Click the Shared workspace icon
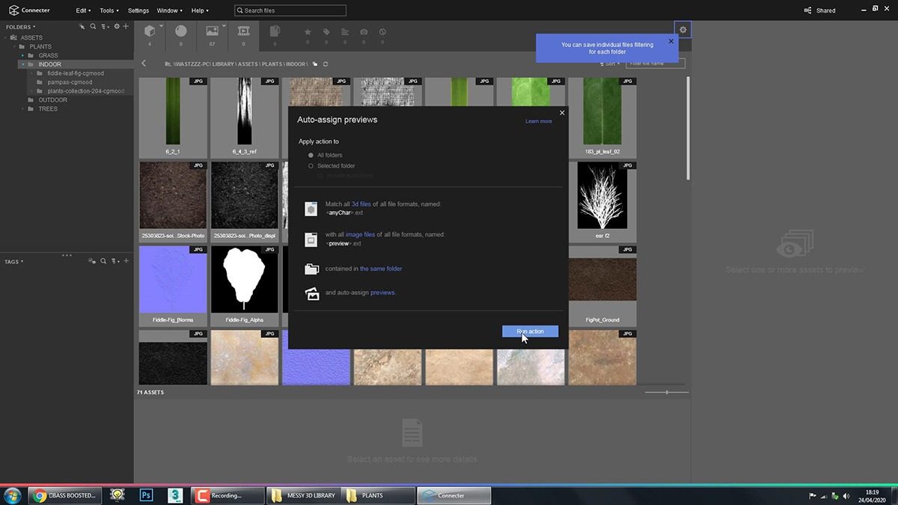 click(x=808, y=10)
